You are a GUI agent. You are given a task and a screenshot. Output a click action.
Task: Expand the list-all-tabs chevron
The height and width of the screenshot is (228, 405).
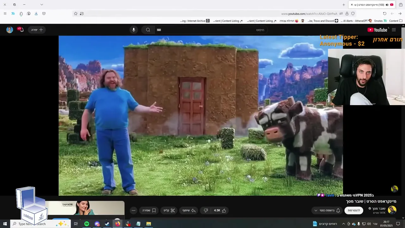42,5
